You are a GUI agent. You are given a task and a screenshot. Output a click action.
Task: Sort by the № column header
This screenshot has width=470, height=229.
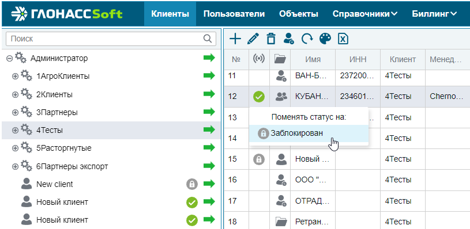pyautogui.click(x=236, y=59)
